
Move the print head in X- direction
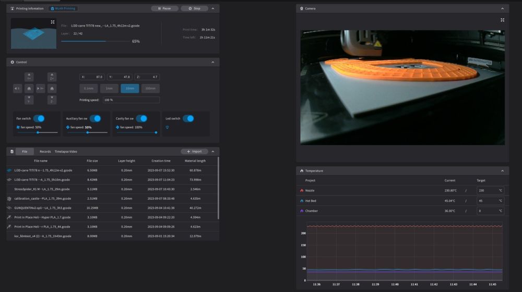[17, 89]
